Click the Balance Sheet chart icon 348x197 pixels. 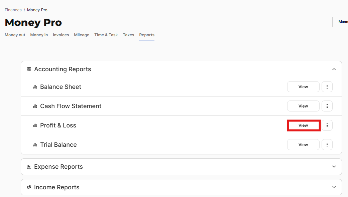pos(35,87)
